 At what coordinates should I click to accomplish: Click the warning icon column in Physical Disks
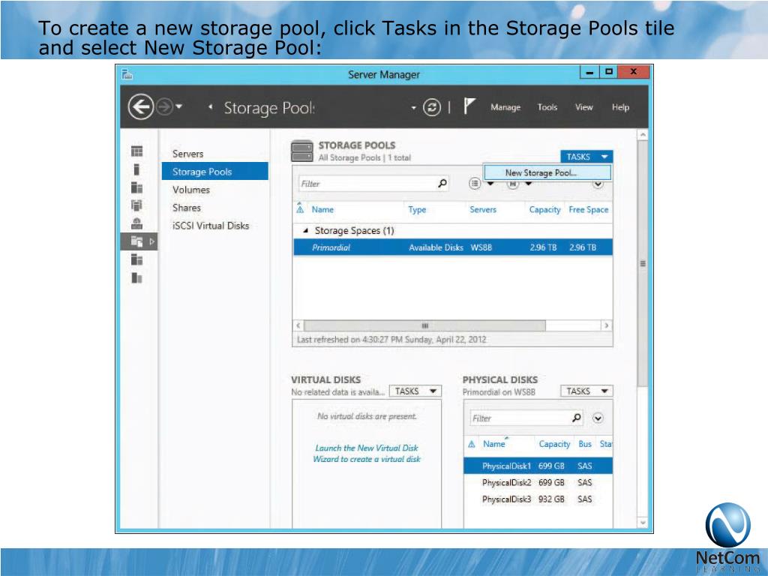(472, 444)
